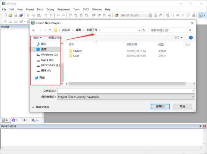This screenshot has width=207, height=154.
Task: Open the help icon in the dialog
Action: point(191,37)
